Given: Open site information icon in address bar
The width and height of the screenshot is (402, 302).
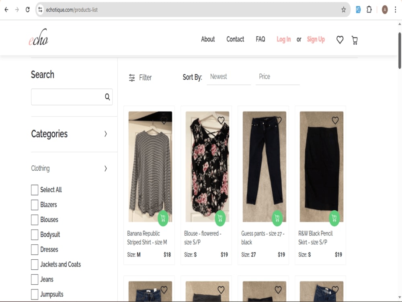Looking at the screenshot, I should [40, 10].
